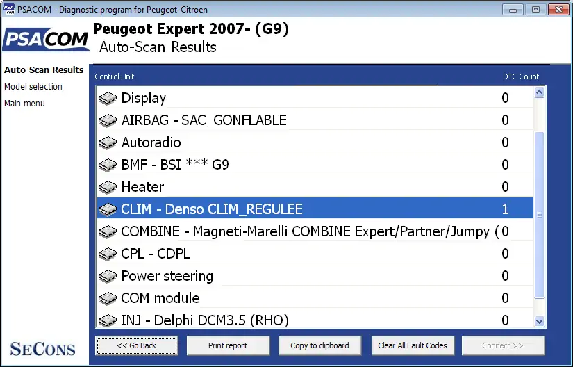
Task: Click the module icon beside COM module
Action: (x=108, y=299)
